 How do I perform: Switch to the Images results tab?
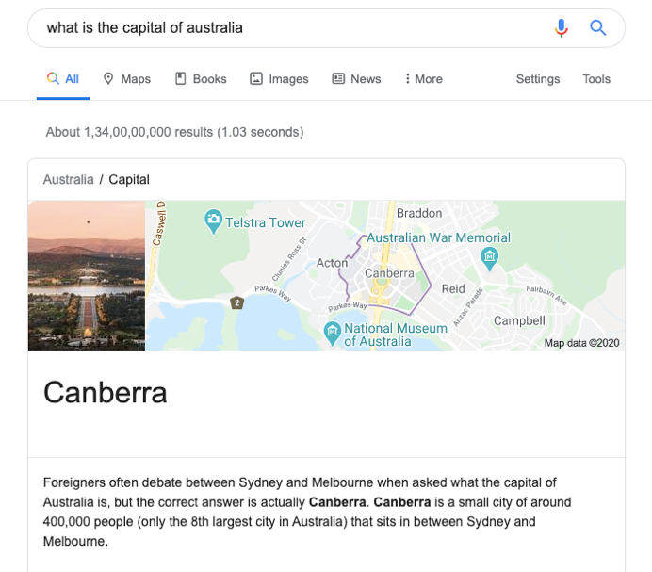point(279,79)
